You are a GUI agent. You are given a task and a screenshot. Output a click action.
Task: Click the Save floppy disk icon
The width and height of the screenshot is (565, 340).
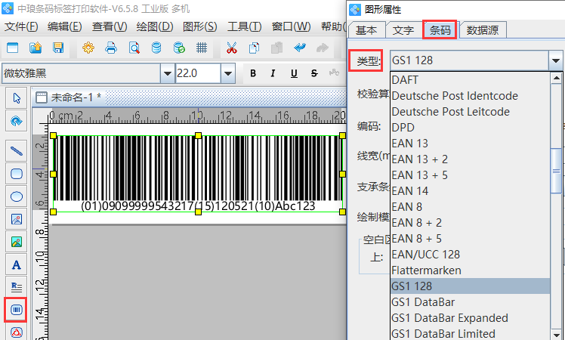point(58,48)
